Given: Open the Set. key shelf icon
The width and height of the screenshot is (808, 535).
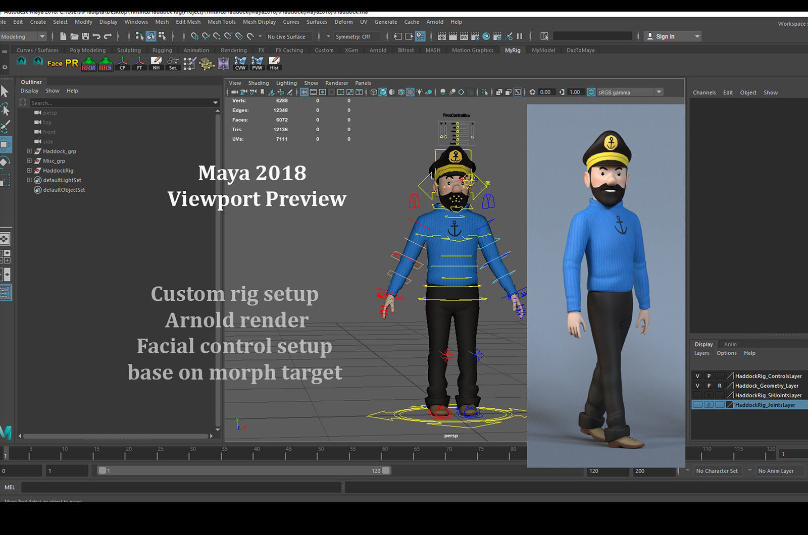Looking at the screenshot, I should click(x=173, y=64).
